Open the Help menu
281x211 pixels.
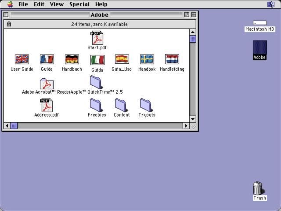[101, 4]
